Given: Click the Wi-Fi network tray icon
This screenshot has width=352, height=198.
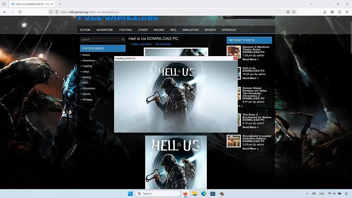Looking at the screenshot, I should tap(329, 194).
